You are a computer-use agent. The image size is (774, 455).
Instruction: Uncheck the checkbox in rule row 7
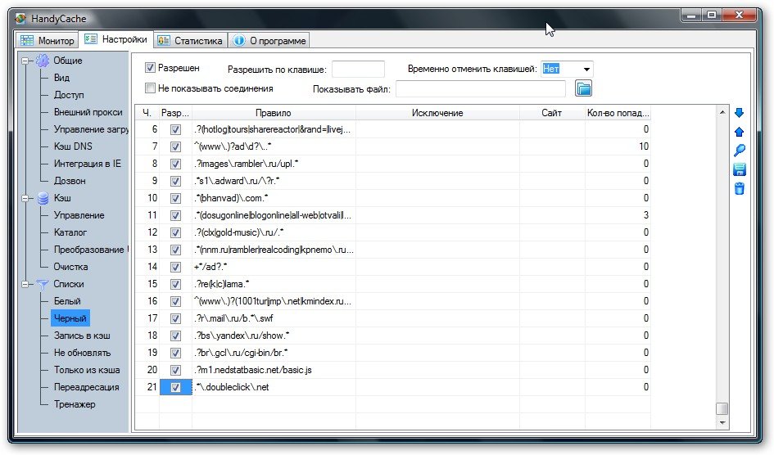click(x=175, y=146)
